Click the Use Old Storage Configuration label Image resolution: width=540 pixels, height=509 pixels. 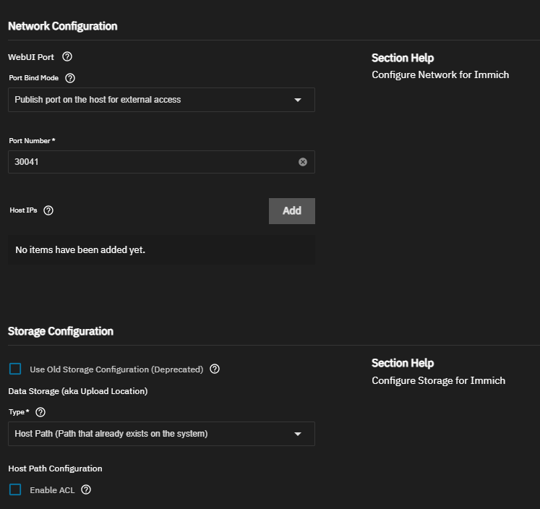click(x=116, y=369)
